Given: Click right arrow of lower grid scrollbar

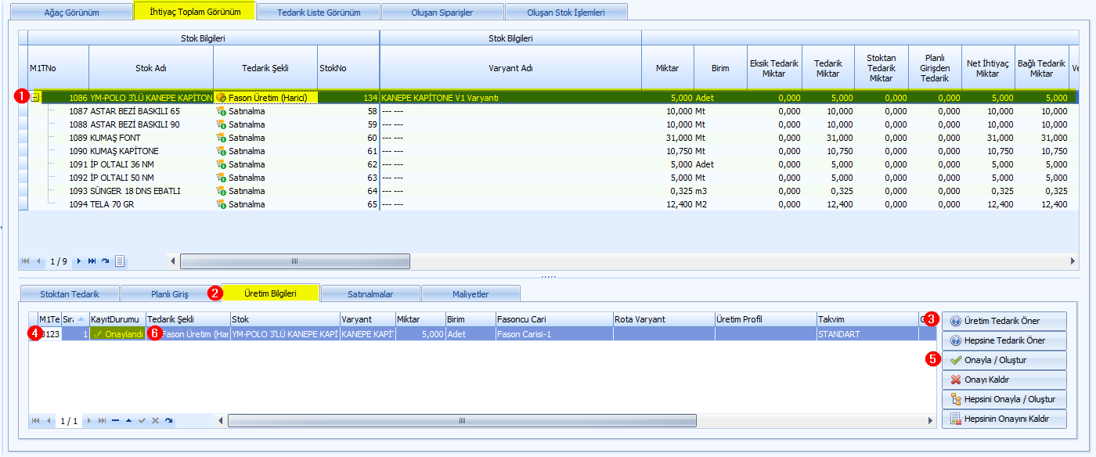Looking at the screenshot, I should click(x=931, y=421).
